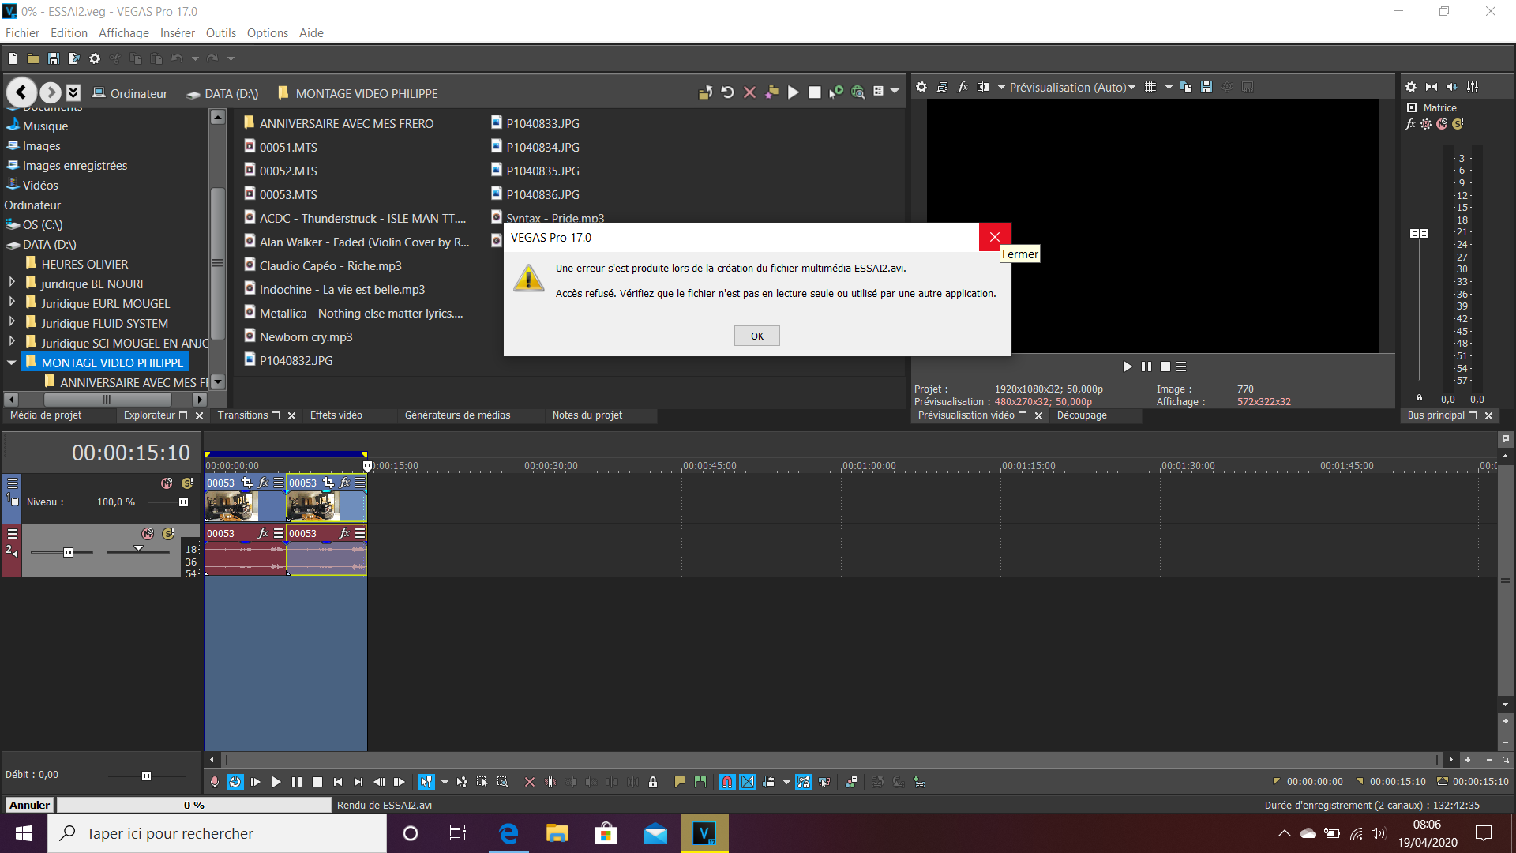Open Prévisualisation (Auto) quality dropdown
This screenshot has height=853, width=1516.
pyautogui.click(x=1071, y=87)
